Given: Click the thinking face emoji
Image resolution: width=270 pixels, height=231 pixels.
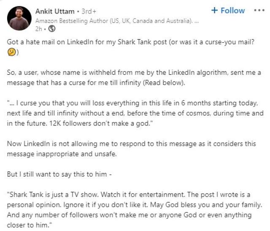Looking at the screenshot, I should click(x=11, y=52).
